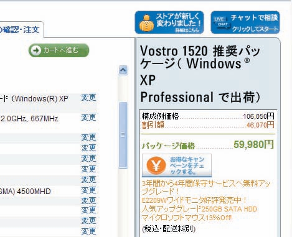Click the orange person icon on store banner
The image size is (292, 237).
(x=146, y=22)
